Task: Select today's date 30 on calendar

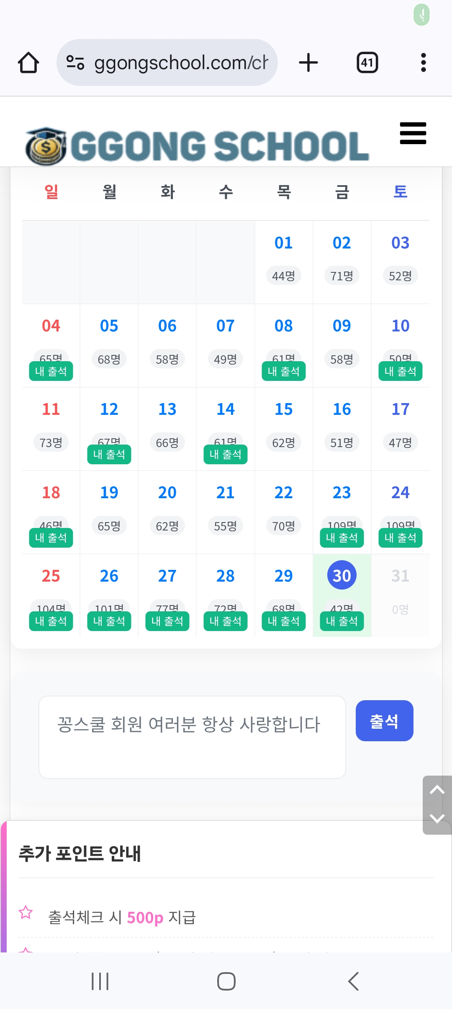Action: [342, 575]
